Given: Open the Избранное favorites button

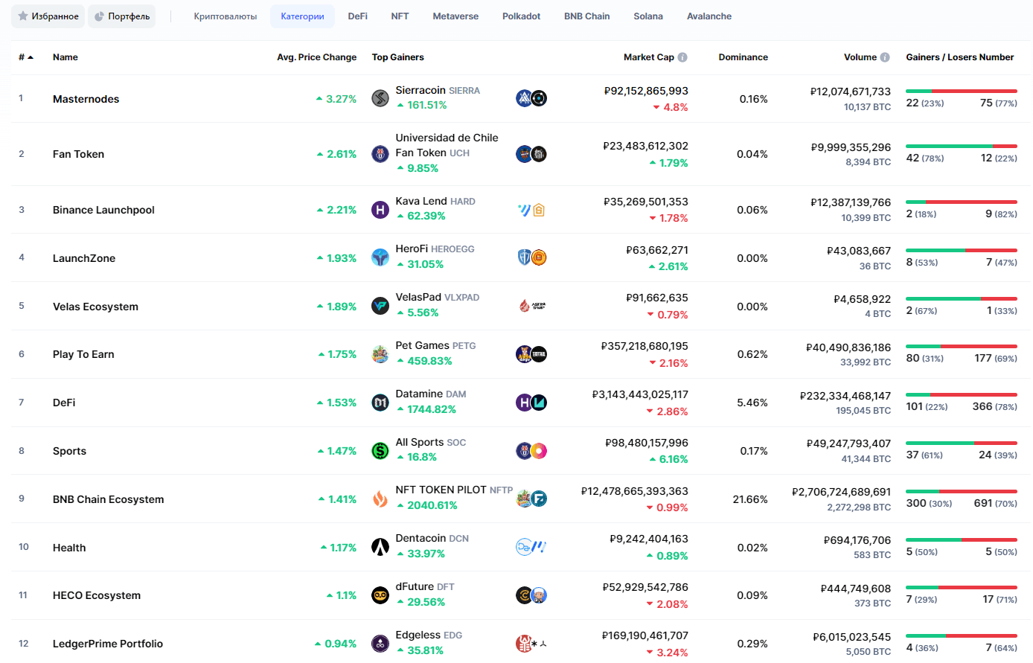Looking at the screenshot, I should coord(48,16).
